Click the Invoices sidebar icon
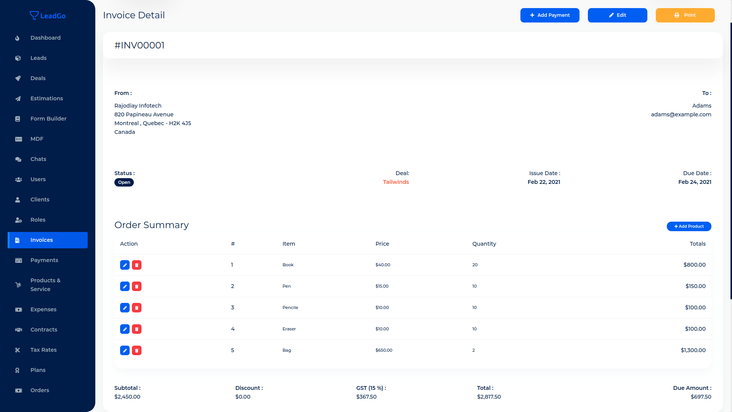Image resolution: width=732 pixels, height=412 pixels. [x=18, y=240]
